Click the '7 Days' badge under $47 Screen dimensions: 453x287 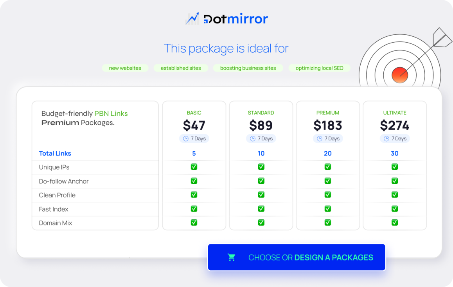click(194, 138)
